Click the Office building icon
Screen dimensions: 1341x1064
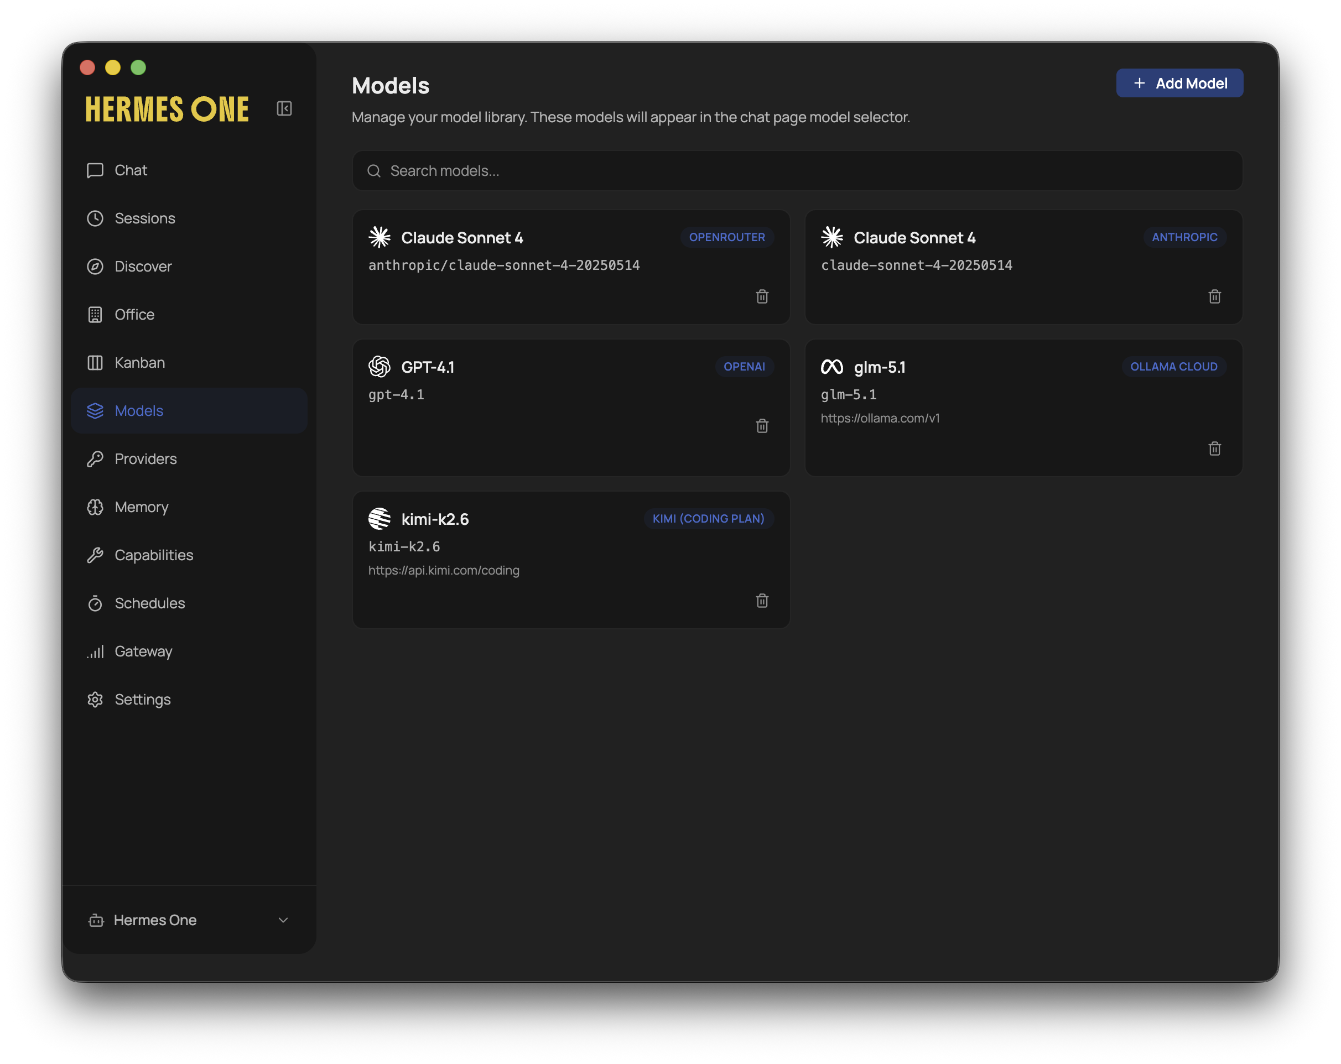click(95, 315)
